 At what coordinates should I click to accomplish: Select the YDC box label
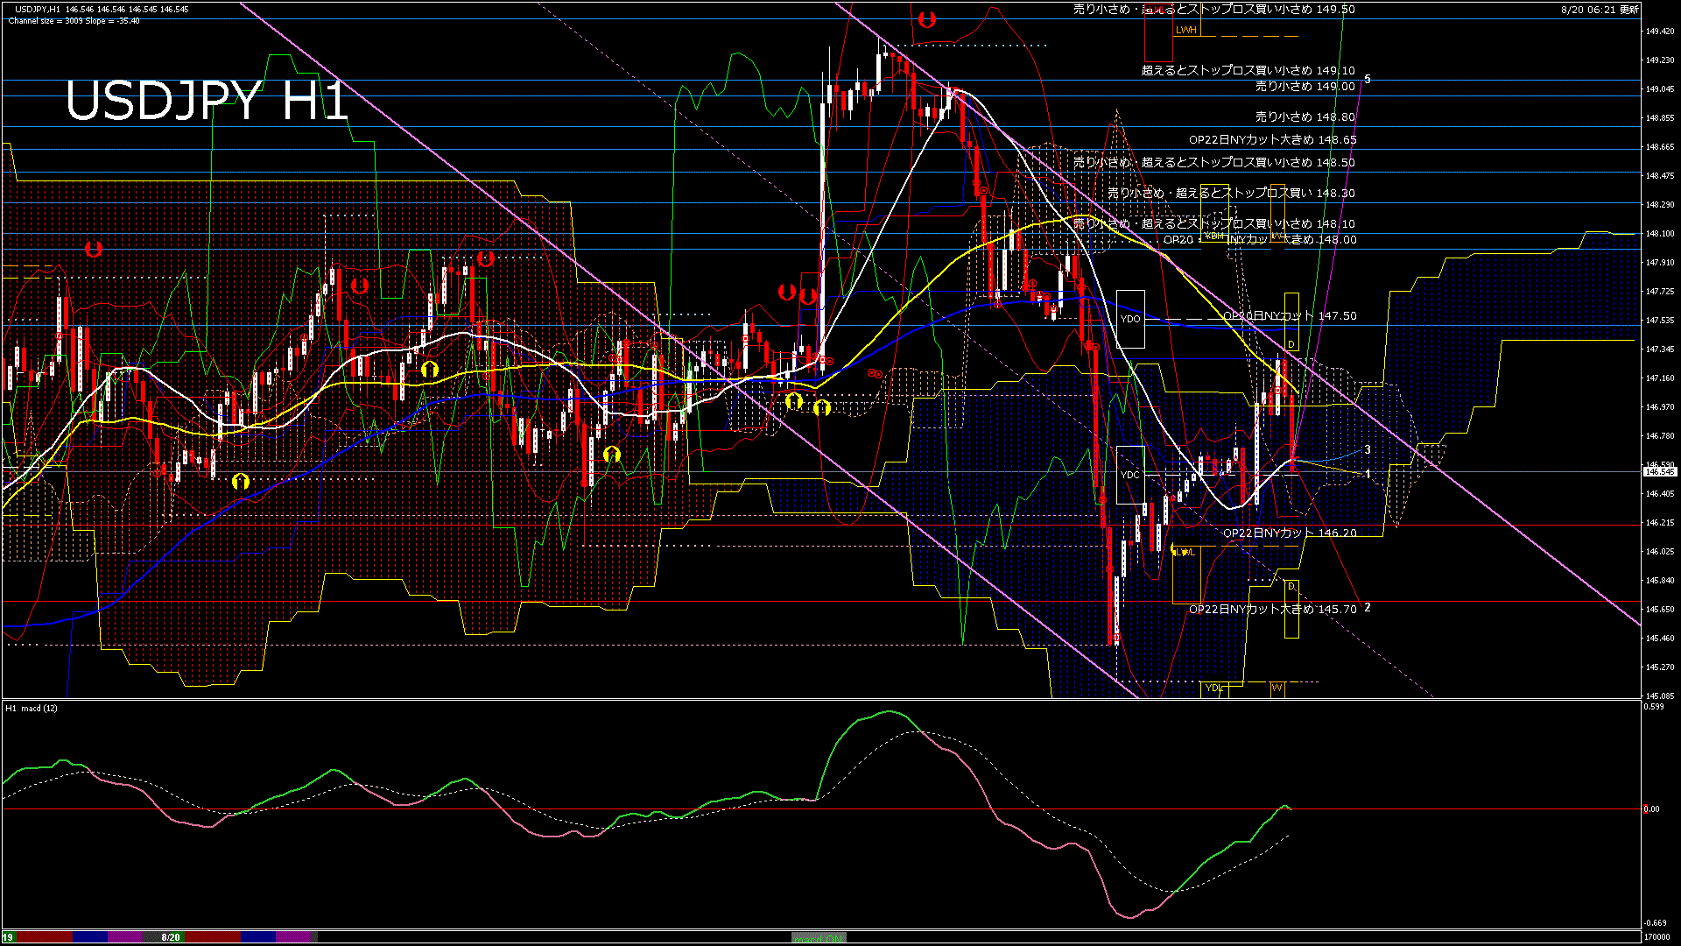pyautogui.click(x=1130, y=475)
